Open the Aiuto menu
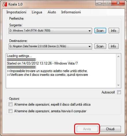This screenshot has height=136, width=127. point(52,12)
